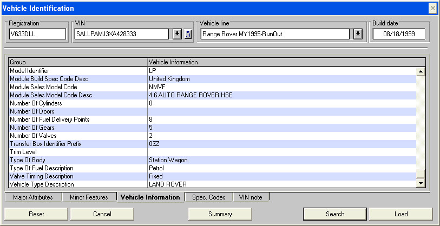Click the vertical scrollbar thumb

click(421, 174)
